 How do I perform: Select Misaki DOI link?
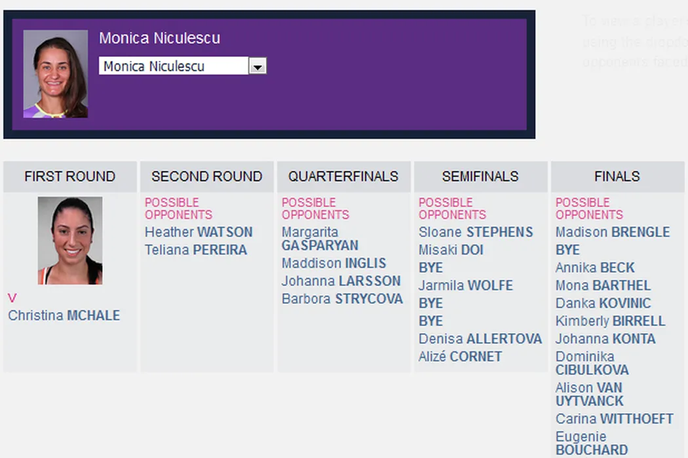coord(451,250)
